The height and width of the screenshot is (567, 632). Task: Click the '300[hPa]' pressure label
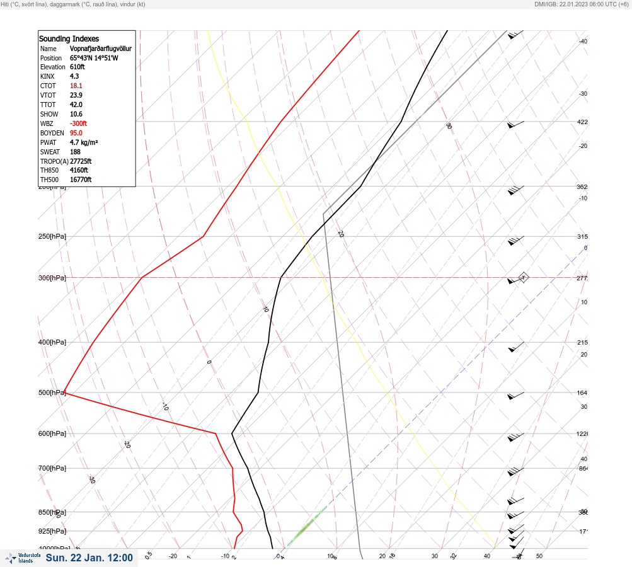coord(52,278)
